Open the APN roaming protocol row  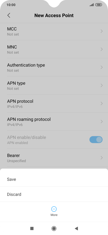pos(54,122)
